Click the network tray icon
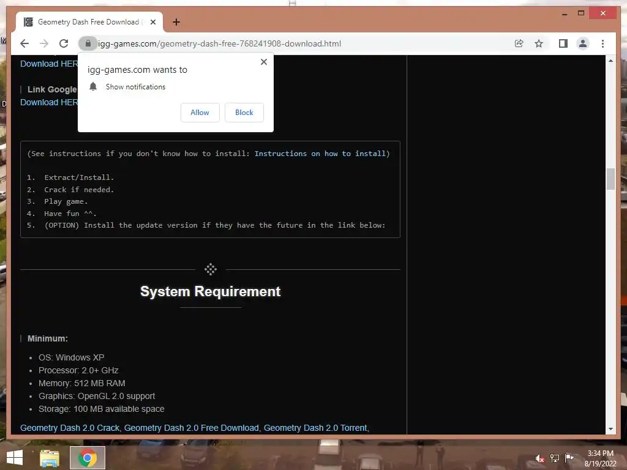Image resolution: width=627 pixels, height=470 pixels. pos(554,458)
